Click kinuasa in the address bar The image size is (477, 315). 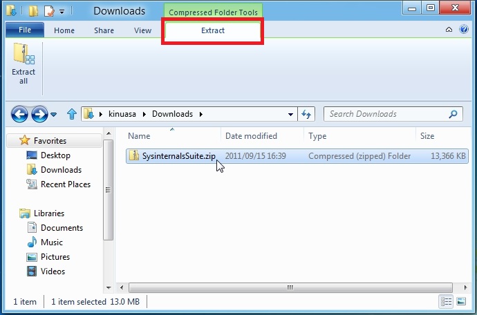click(122, 114)
